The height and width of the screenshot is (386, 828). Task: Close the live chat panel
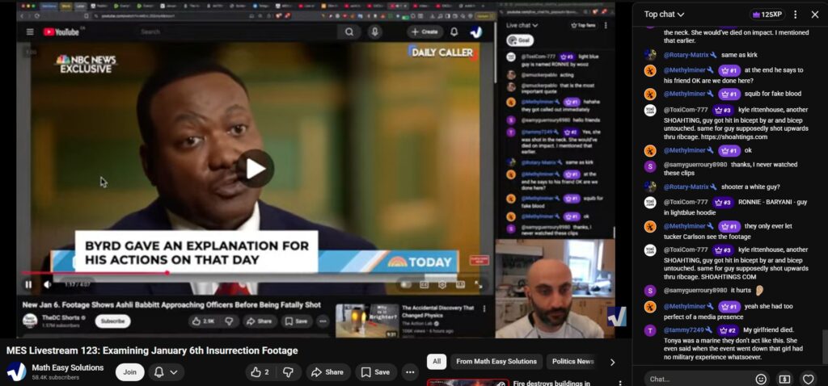[x=815, y=15]
